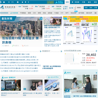
Task: Click the play arrow on the headline news banner
Action: click(41, 19)
